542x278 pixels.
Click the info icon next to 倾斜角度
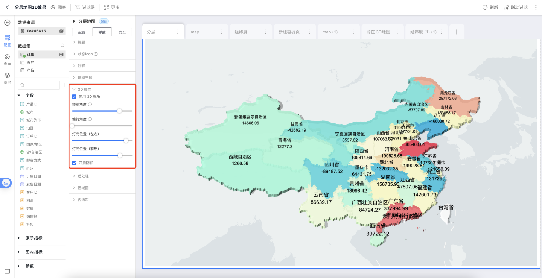point(90,104)
